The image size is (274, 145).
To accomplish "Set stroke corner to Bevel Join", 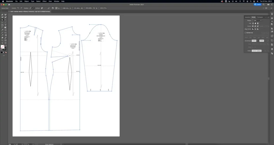I will click(x=257, y=26).
